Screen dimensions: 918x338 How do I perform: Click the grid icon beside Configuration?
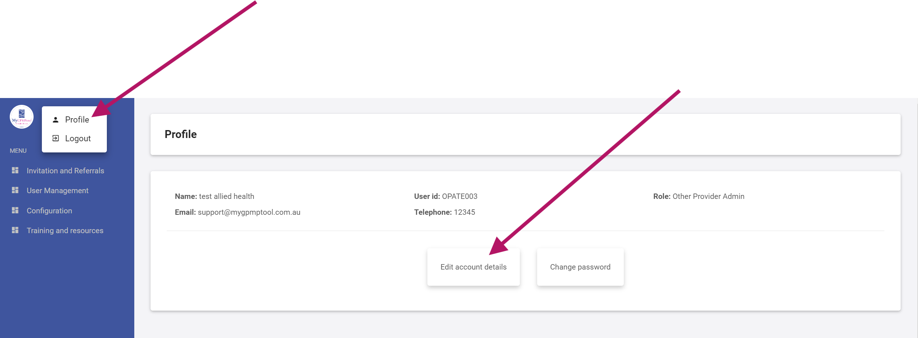tap(15, 210)
